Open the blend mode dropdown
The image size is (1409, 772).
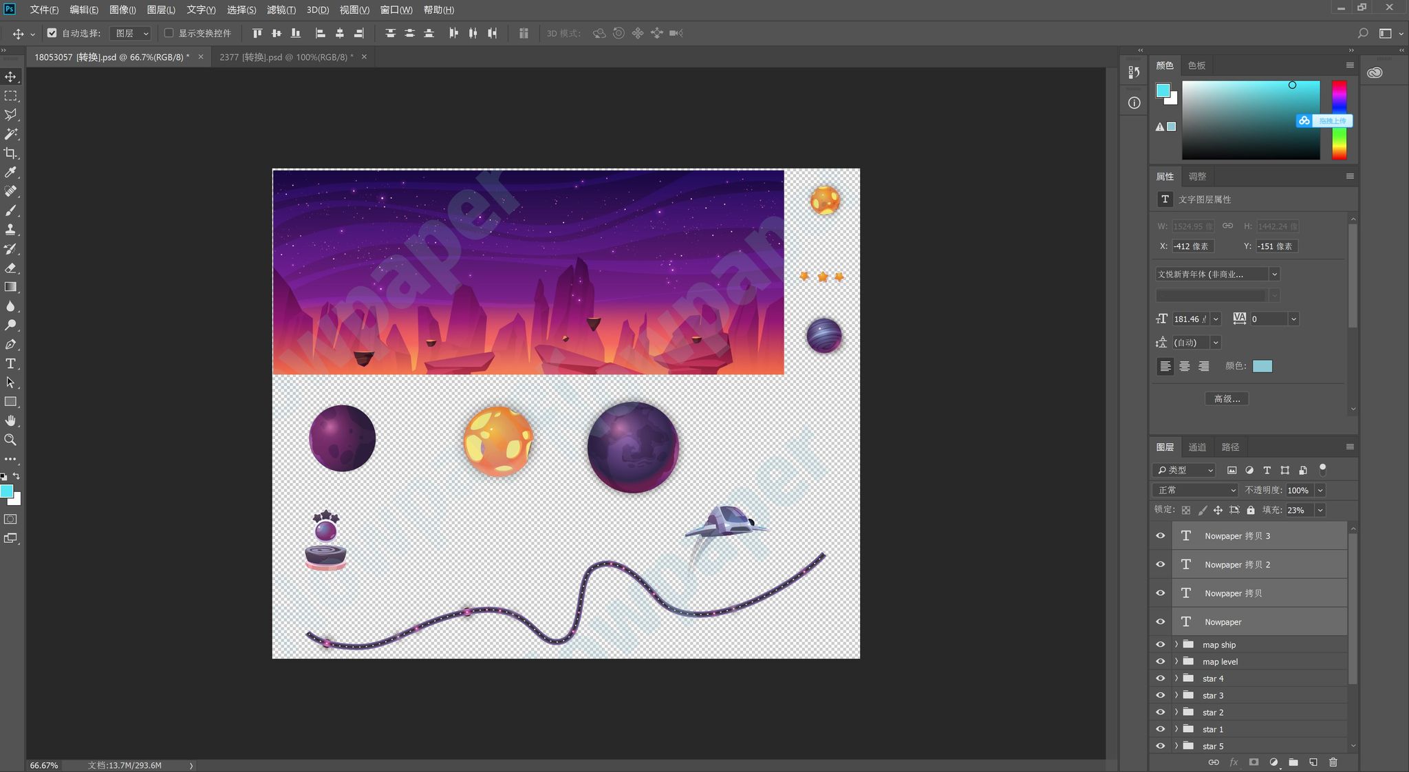1196,490
